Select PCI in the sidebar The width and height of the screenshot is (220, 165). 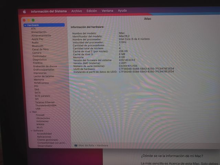pos(36,86)
